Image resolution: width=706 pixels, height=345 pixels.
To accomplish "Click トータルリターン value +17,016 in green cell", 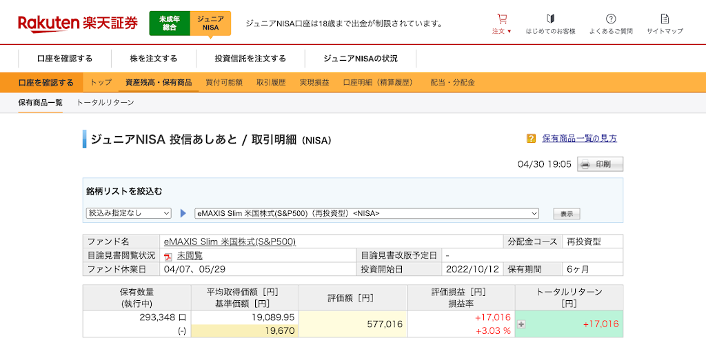I will [x=601, y=324].
